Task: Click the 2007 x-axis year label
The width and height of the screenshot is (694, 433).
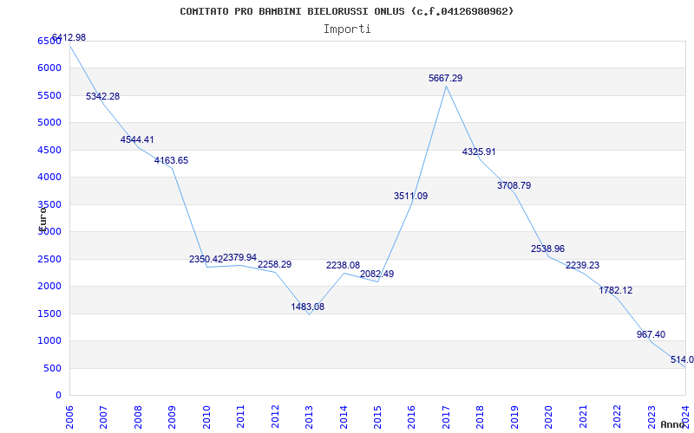Action: tap(104, 417)
